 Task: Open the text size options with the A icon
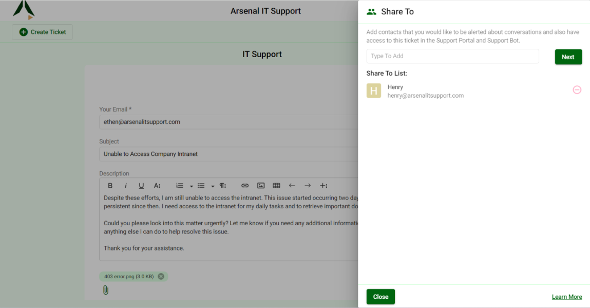coord(157,186)
